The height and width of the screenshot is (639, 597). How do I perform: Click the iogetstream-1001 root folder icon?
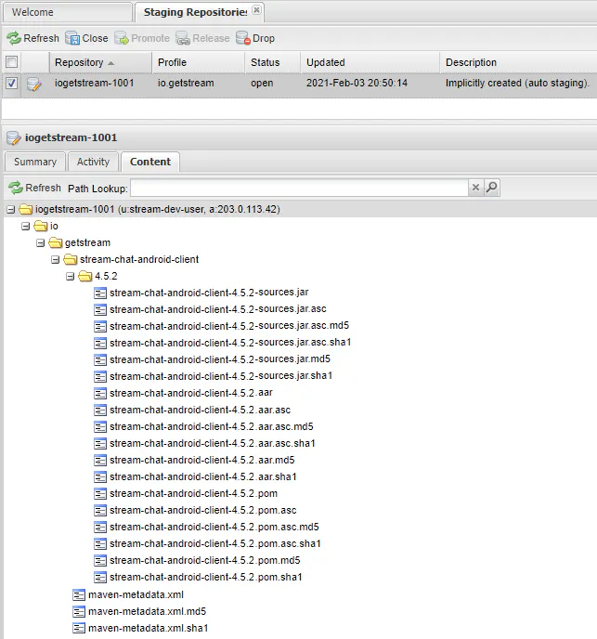(x=26, y=209)
